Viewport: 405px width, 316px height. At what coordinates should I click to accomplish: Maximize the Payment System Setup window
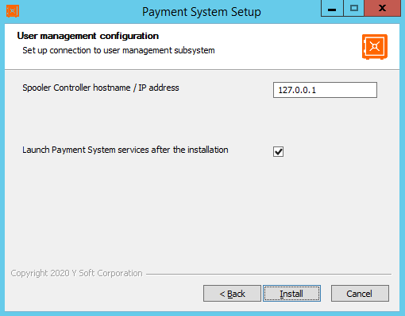pyautogui.click(x=354, y=9)
